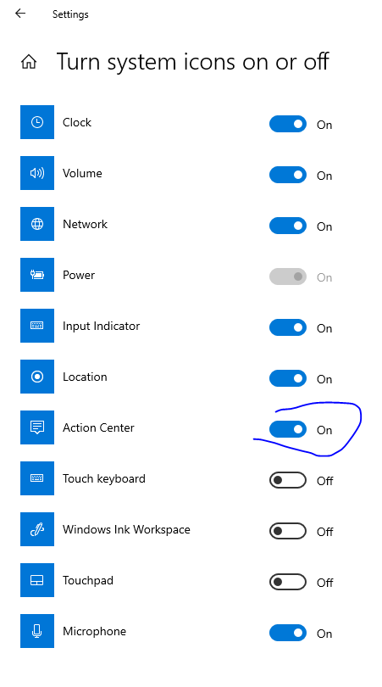382x687 pixels.
Task: Switch off the Microphone toggle
Action: (x=288, y=633)
